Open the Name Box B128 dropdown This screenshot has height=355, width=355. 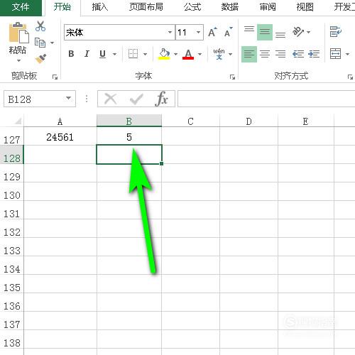pyautogui.click(x=69, y=98)
